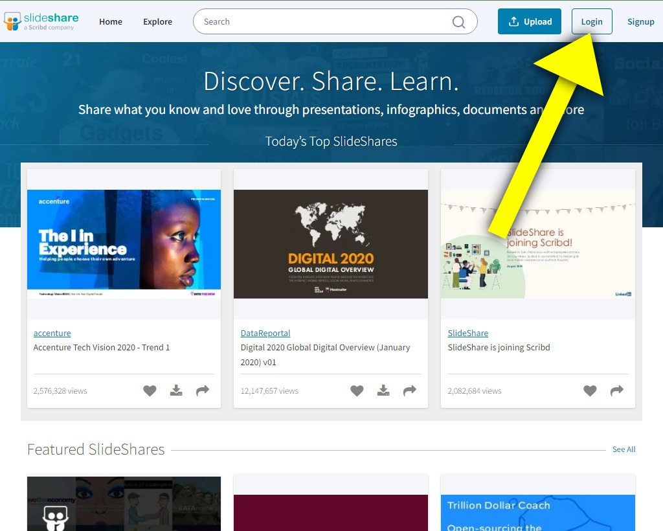Click title SlideShare is joining Scribd
Screen dimensions: 663x531
[499, 348]
